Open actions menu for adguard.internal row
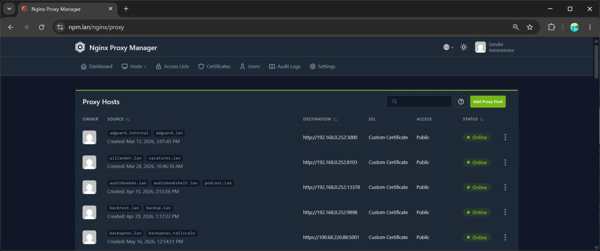600x251 pixels. click(505, 137)
